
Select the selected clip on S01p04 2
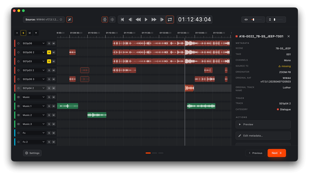pos(189,88)
